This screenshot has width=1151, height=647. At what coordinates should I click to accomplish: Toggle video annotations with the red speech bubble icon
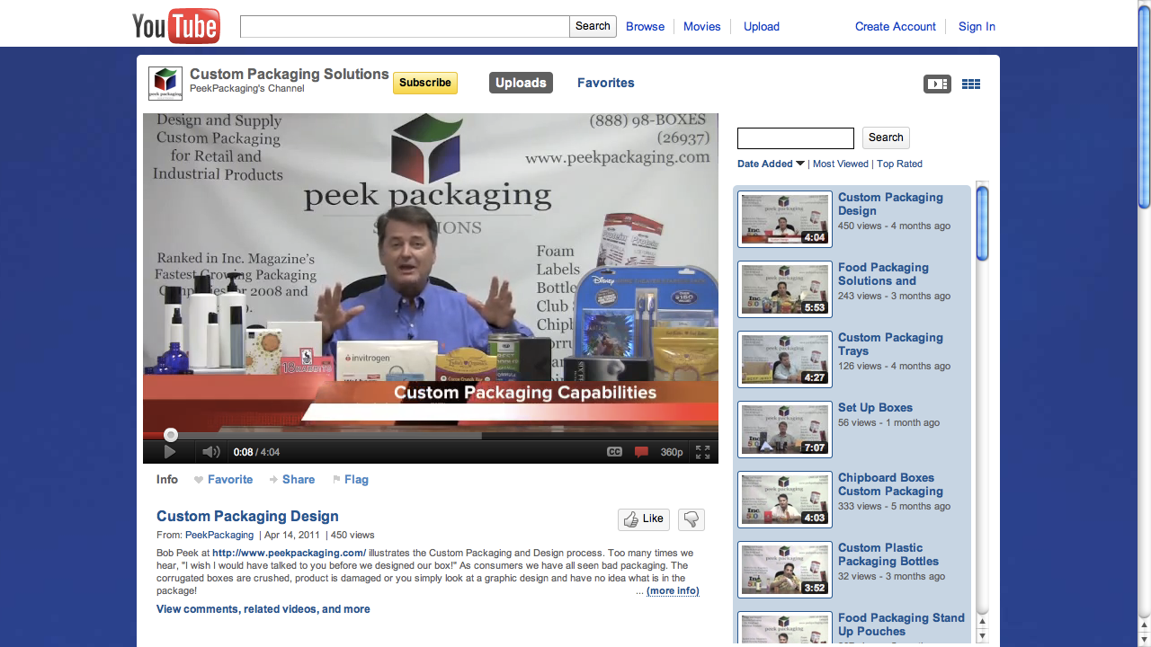(x=641, y=452)
